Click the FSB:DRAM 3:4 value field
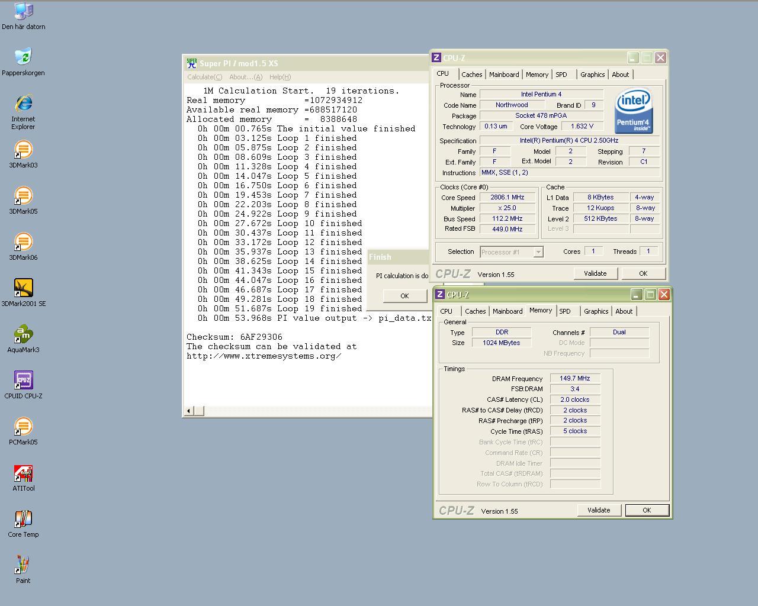The height and width of the screenshot is (606, 758). 575,389
